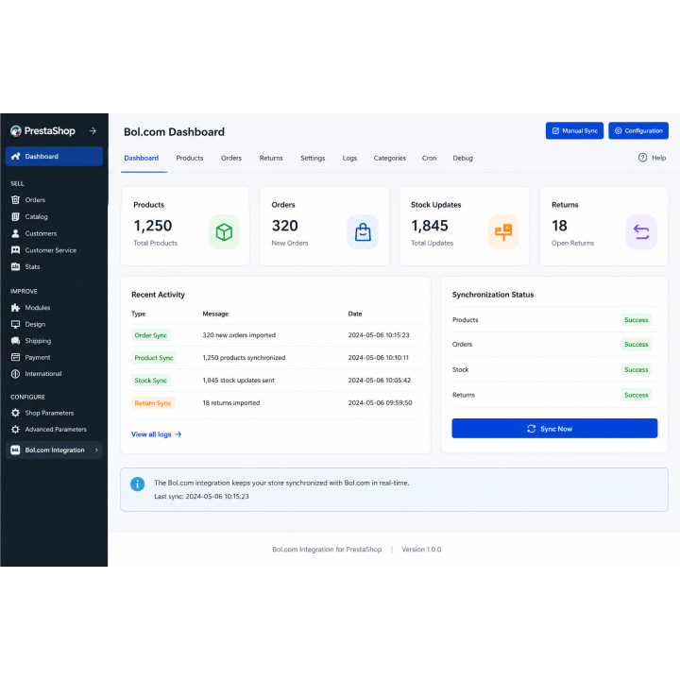Click the Advanced Parameters gear icon
Image resolution: width=680 pixels, height=680 pixels.
(15, 430)
